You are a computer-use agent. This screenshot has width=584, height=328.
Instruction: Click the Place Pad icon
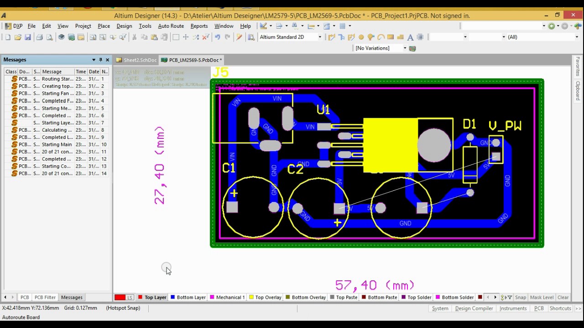pyautogui.click(x=361, y=37)
